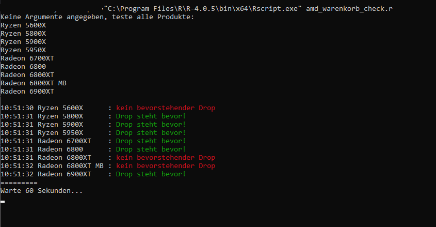Screen dimensions: 436x227
Task: Click the green 'Drop steht bevor!' for Ryzen 5800X
Action: coord(151,116)
